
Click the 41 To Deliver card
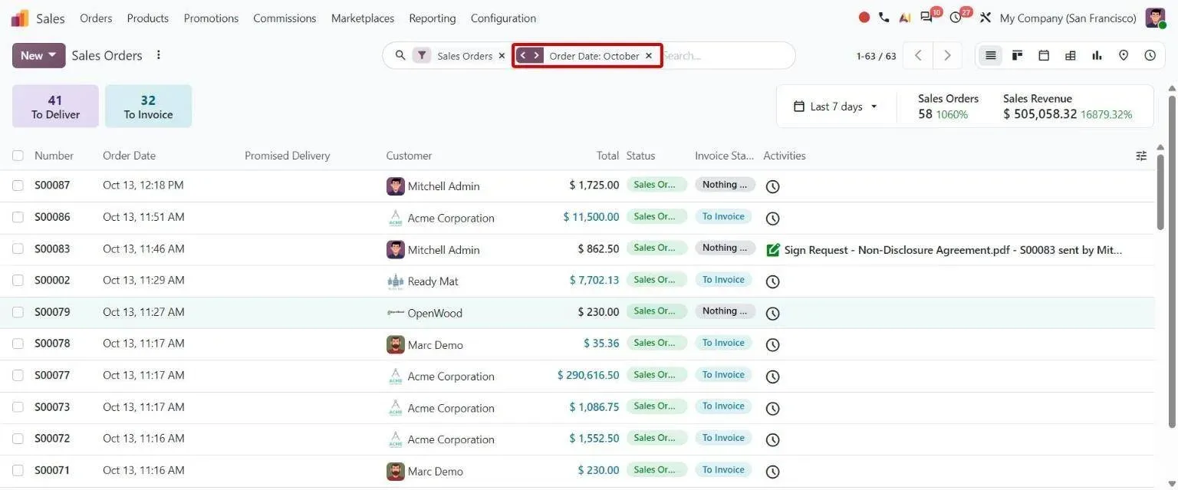55,107
